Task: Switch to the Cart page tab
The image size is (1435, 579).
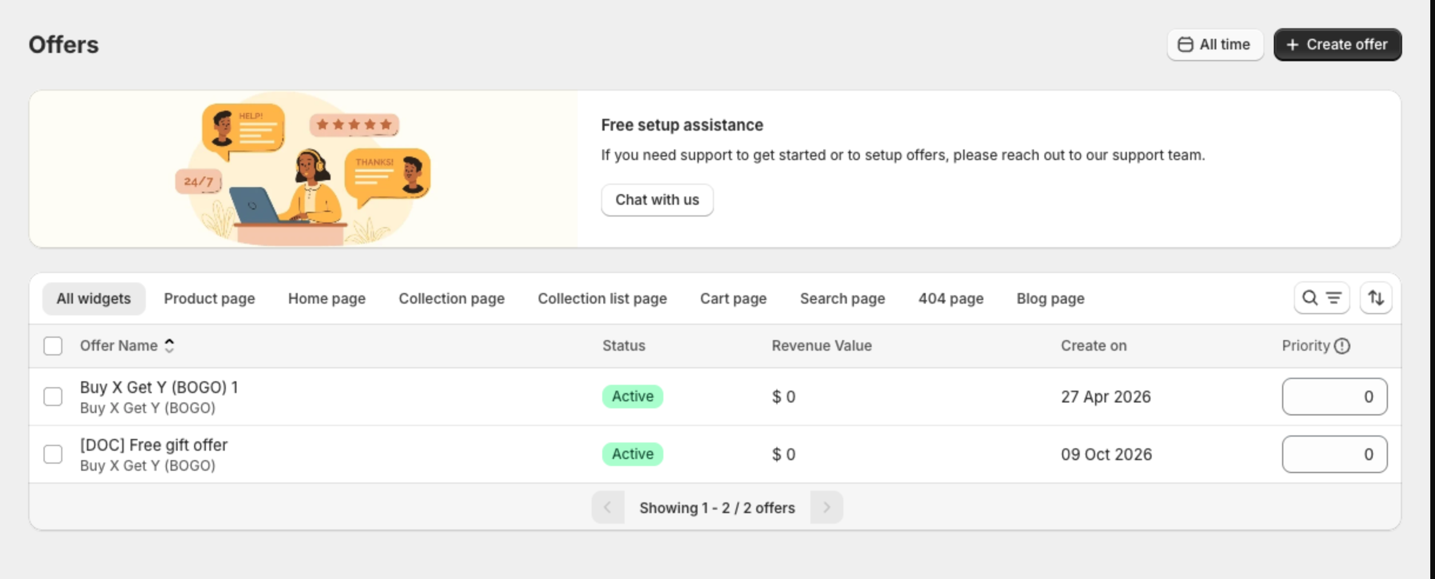Action: coord(733,299)
